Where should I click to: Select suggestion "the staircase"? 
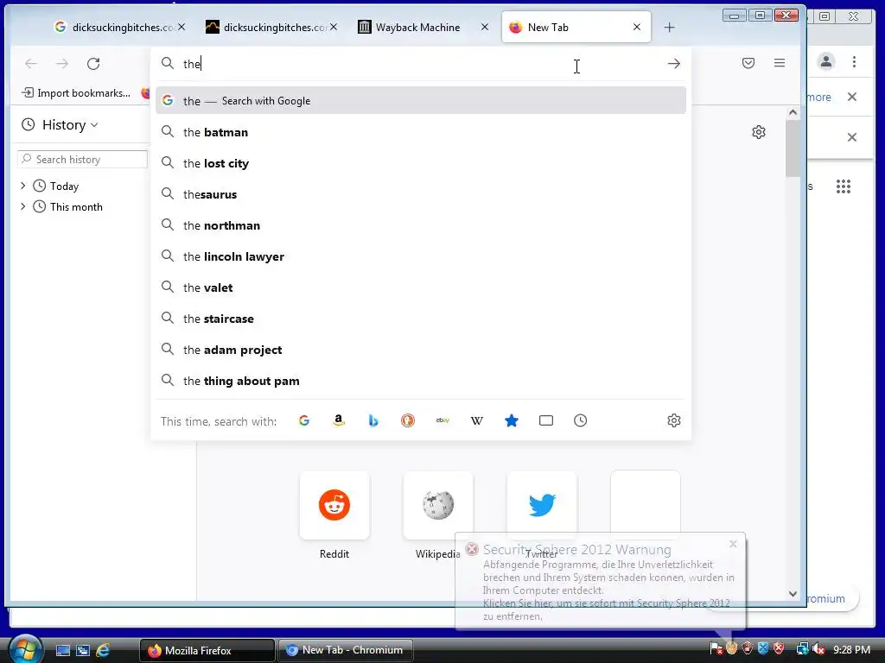pos(421,319)
